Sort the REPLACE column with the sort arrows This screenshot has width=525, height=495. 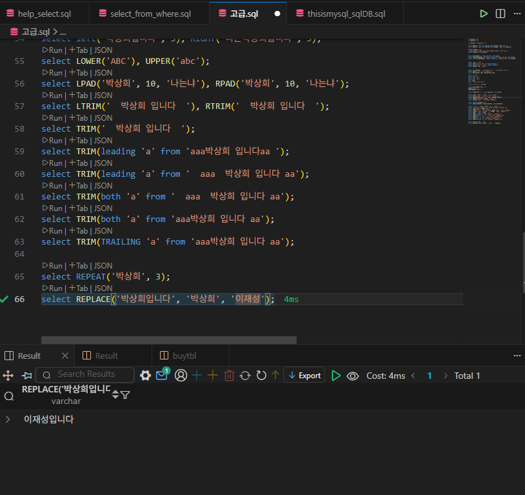coord(115,394)
